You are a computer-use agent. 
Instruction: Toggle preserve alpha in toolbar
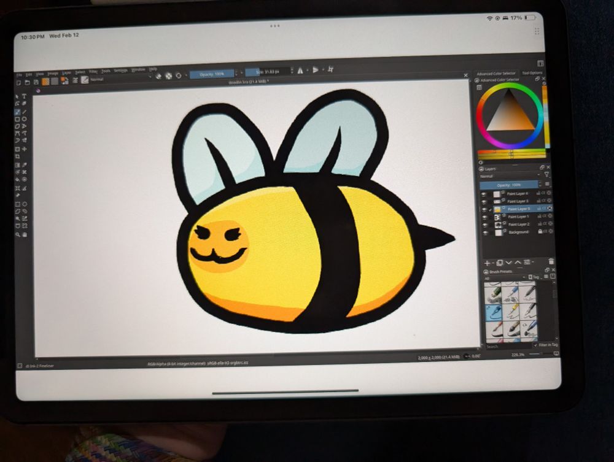coord(169,76)
